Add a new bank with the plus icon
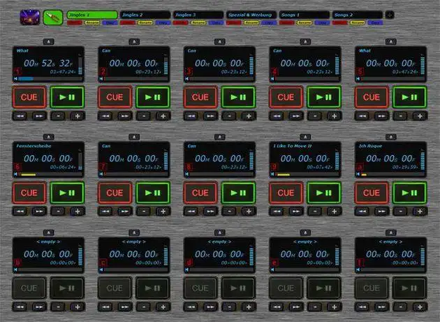This screenshot has width=440, height=322. (390, 15)
